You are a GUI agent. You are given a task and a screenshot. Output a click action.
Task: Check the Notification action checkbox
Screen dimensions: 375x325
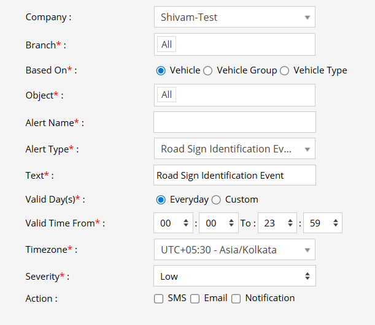pos(236,299)
